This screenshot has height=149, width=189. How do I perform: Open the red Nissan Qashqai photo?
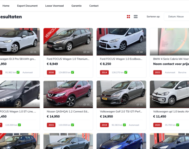68,94
